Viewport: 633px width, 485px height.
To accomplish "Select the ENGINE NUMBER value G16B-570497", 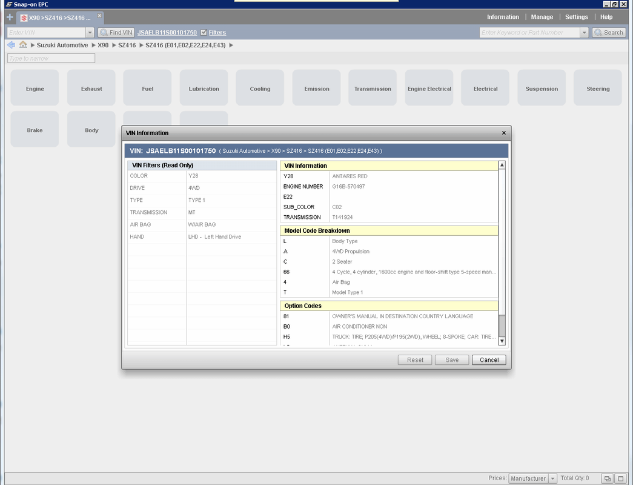I will pyautogui.click(x=348, y=187).
